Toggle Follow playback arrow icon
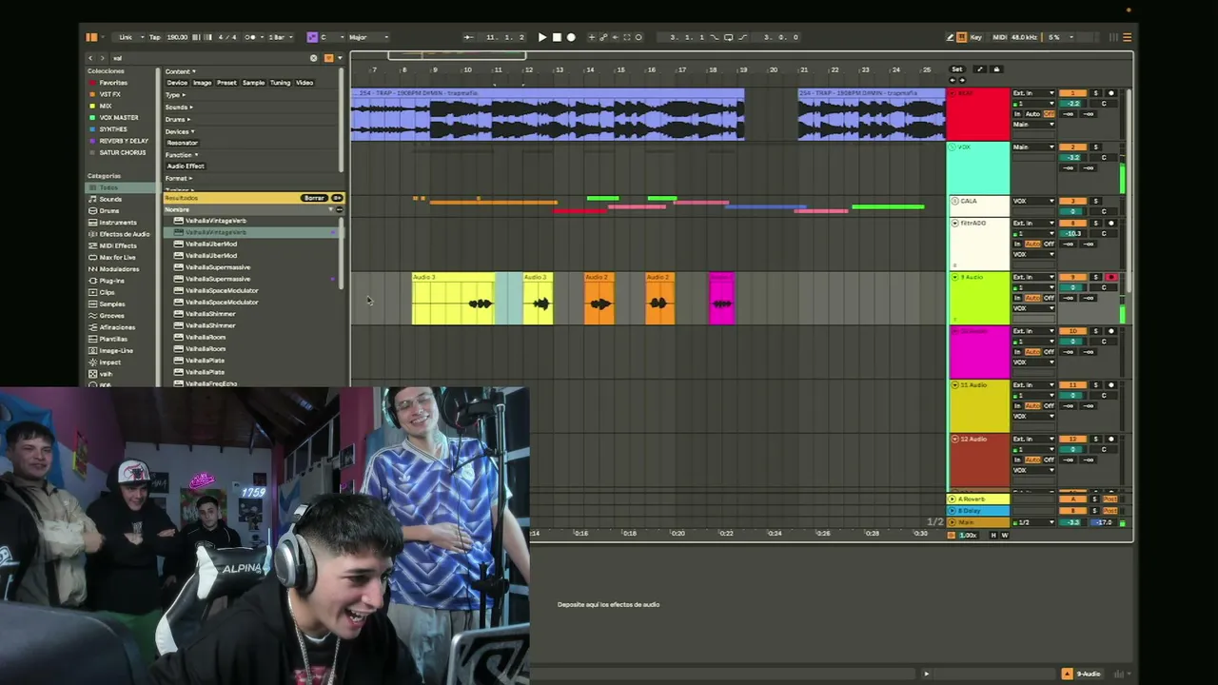The image size is (1218, 685). [x=468, y=37]
